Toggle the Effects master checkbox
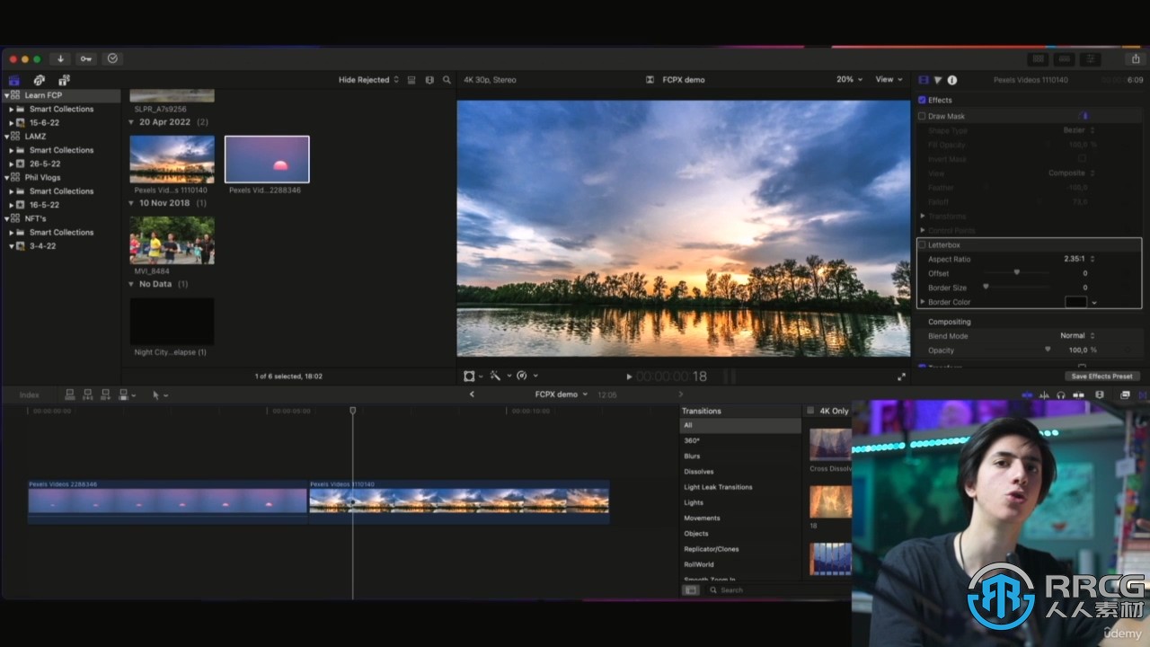This screenshot has width=1150, height=647. pos(922,100)
